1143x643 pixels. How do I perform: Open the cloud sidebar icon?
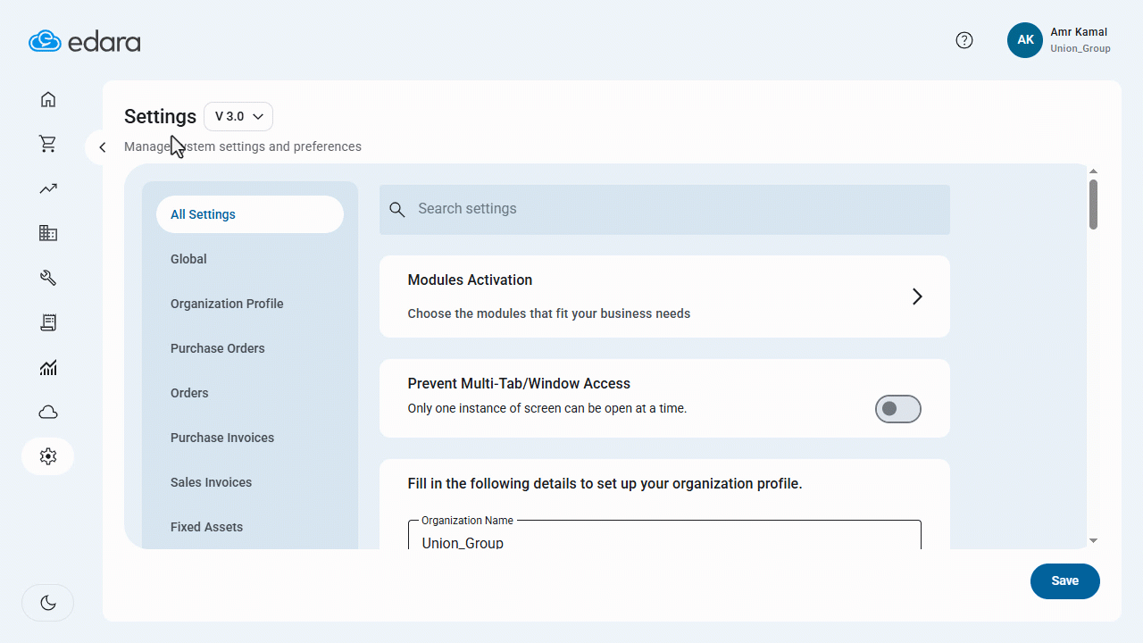click(x=48, y=412)
